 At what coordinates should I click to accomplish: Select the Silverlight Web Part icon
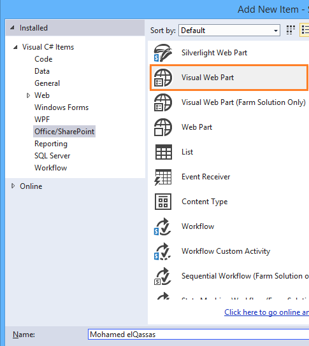pyautogui.click(x=163, y=53)
